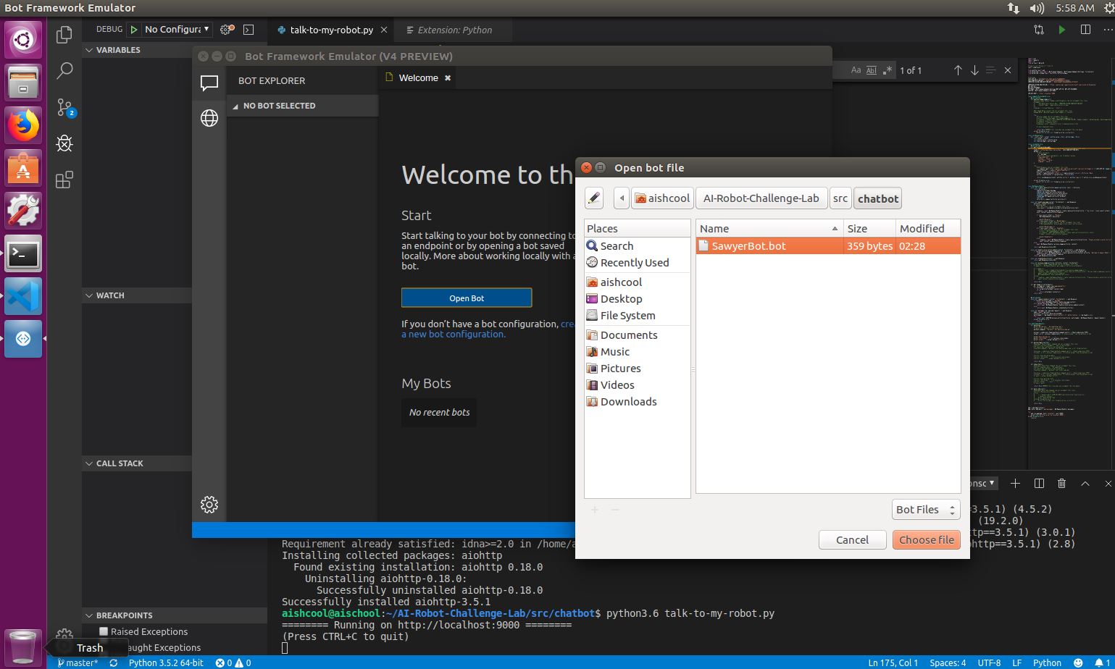Click Python 3.5.2 64-bit interpreter in status bar

click(x=166, y=662)
